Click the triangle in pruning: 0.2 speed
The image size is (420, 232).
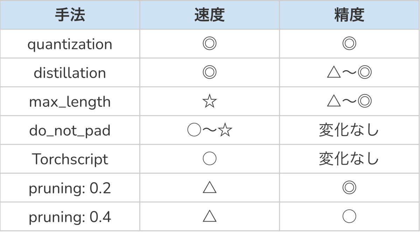tap(209, 188)
